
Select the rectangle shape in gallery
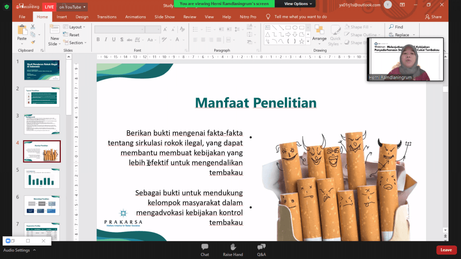tap(288, 27)
